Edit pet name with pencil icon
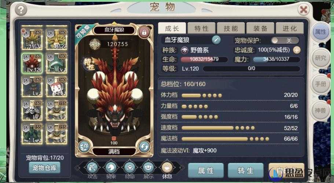334x183 pixels. click(216, 40)
